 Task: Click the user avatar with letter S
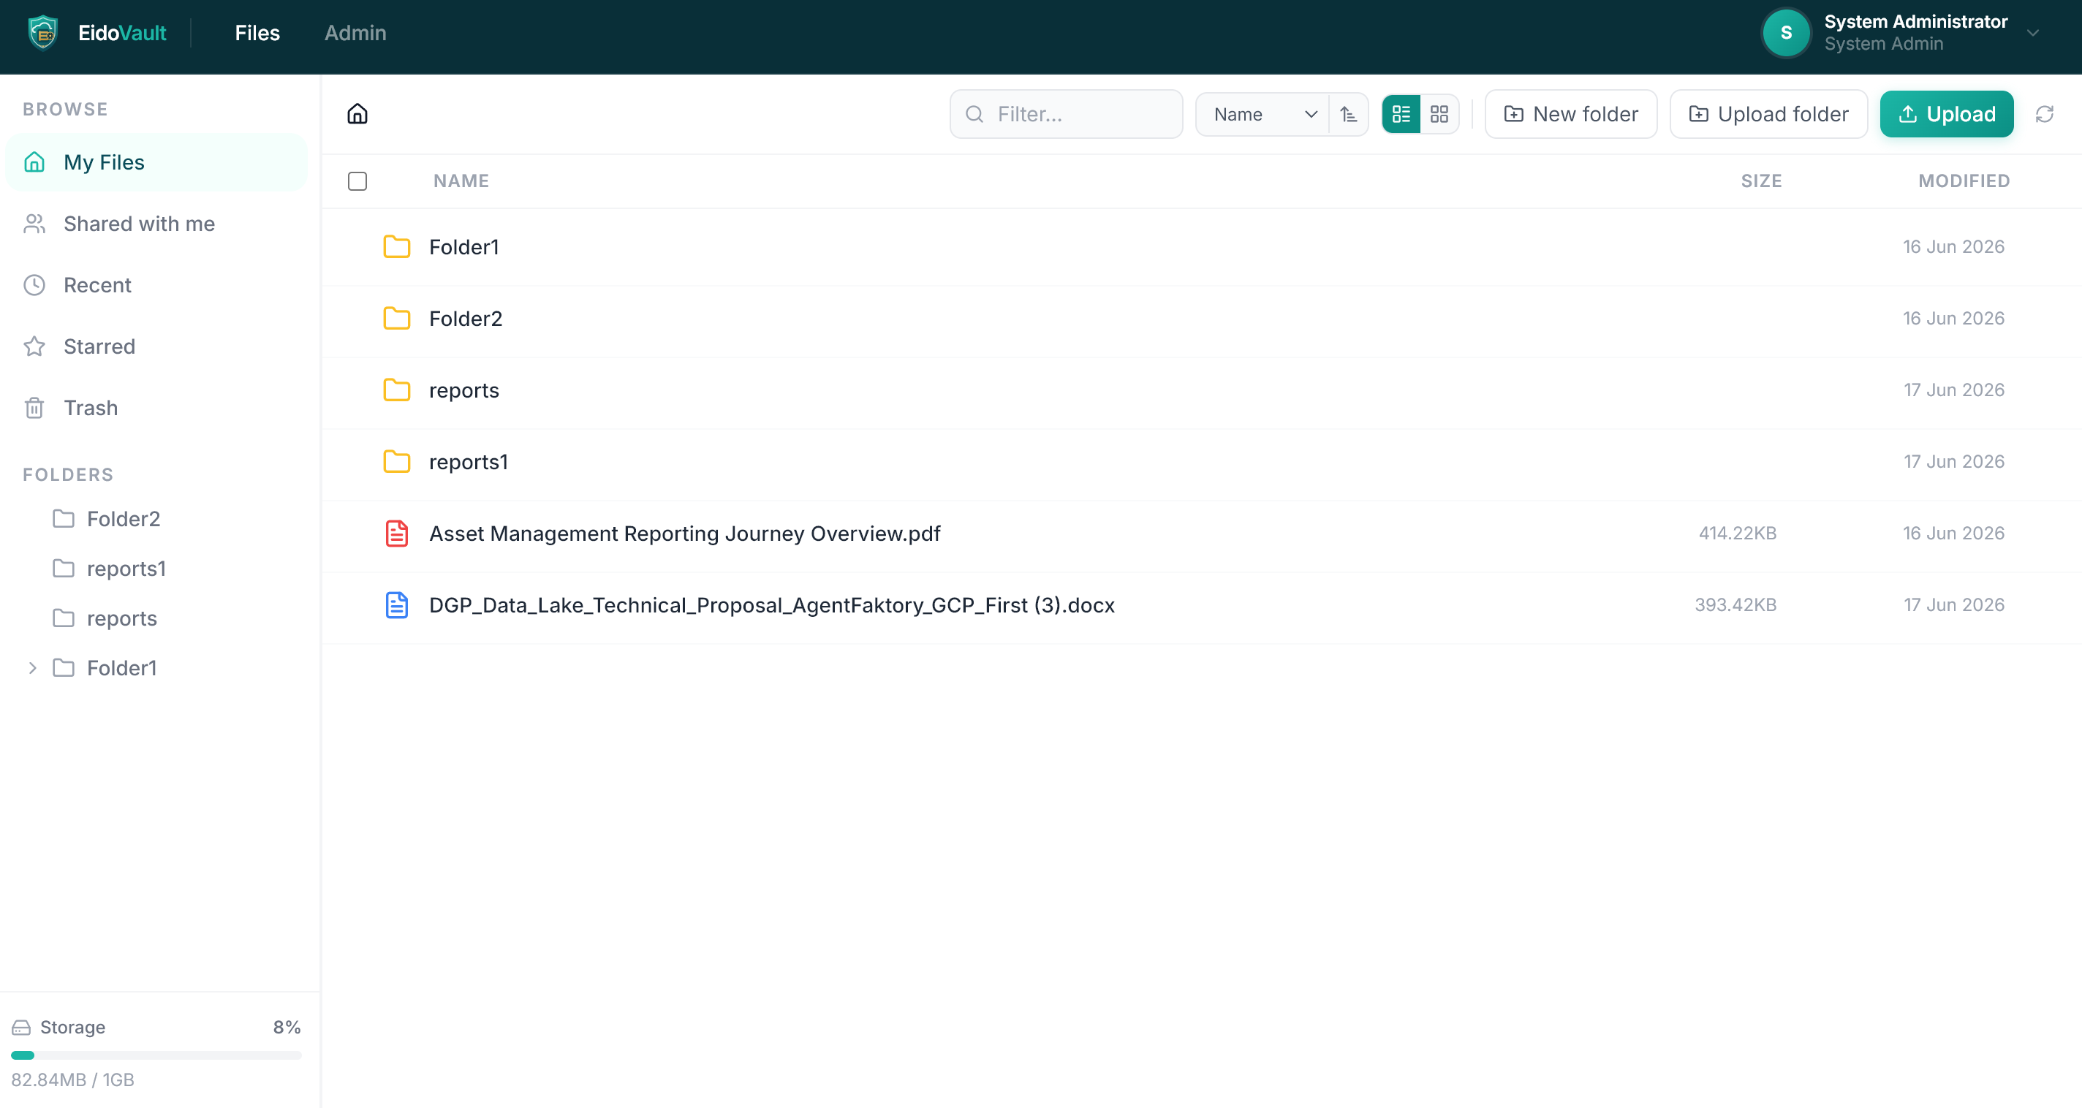pyautogui.click(x=1786, y=33)
